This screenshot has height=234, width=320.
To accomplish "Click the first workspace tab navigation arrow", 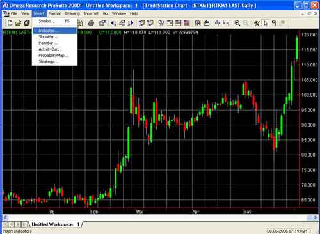I will pyautogui.click(x=5, y=224).
